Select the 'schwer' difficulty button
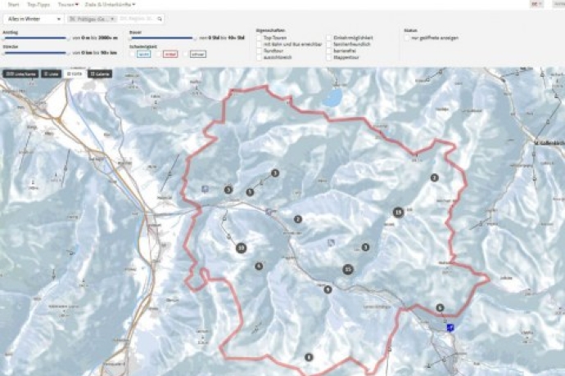The image size is (565, 376). pos(197,54)
